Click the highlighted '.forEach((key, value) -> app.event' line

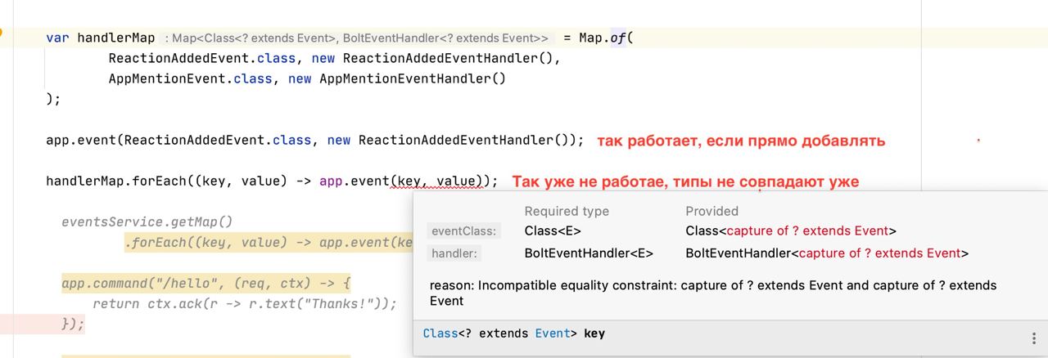[x=269, y=242]
